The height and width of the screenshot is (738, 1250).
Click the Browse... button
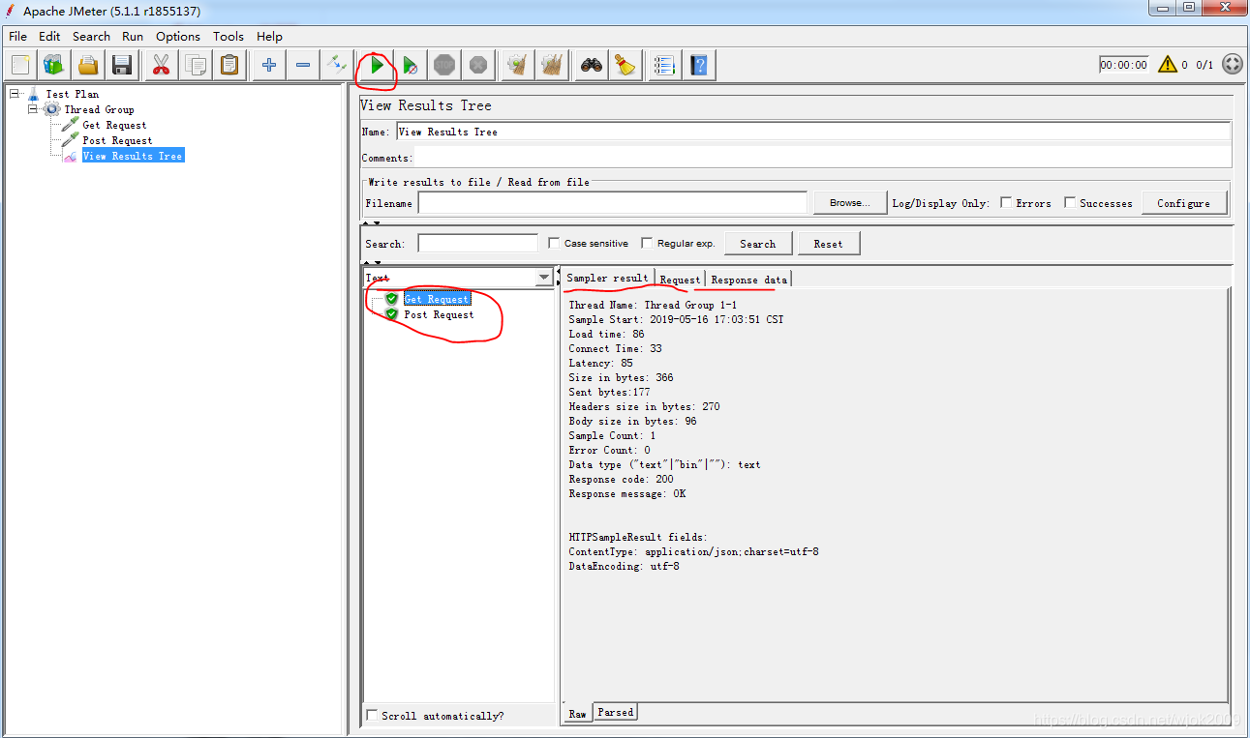[x=850, y=202]
